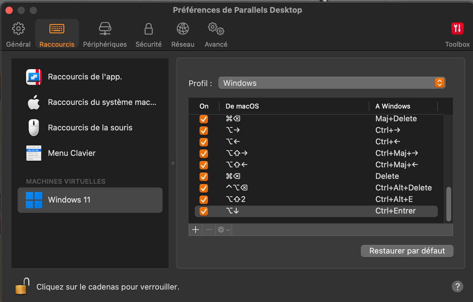Viewport: 473px width, 302px height.
Task: Click the shortcuts list vertical scrollbar
Action: (449, 204)
